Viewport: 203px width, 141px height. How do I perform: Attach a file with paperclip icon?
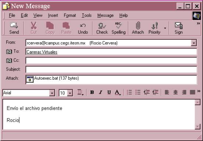pyautogui.click(x=138, y=28)
